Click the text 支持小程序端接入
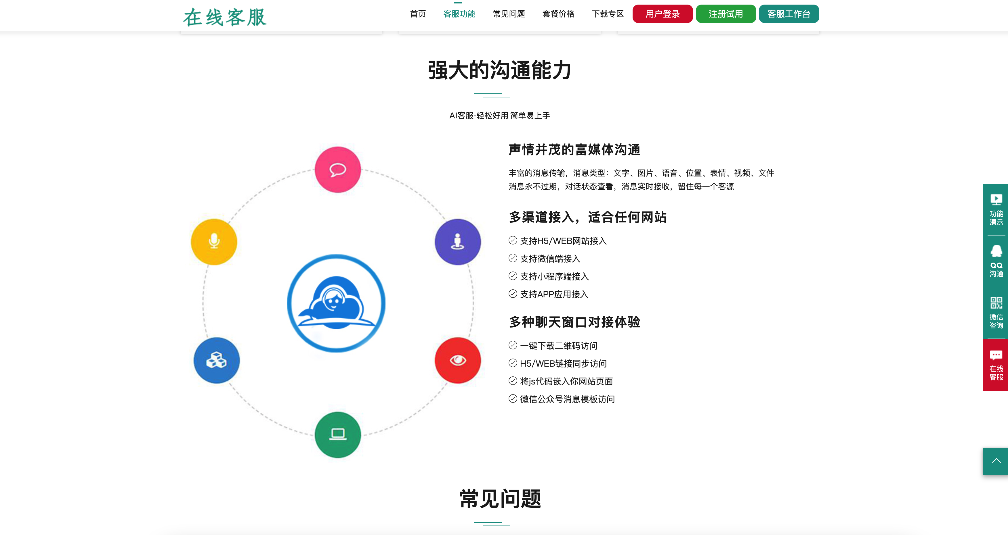This screenshot has height=535, width=1008. [554, 276]
